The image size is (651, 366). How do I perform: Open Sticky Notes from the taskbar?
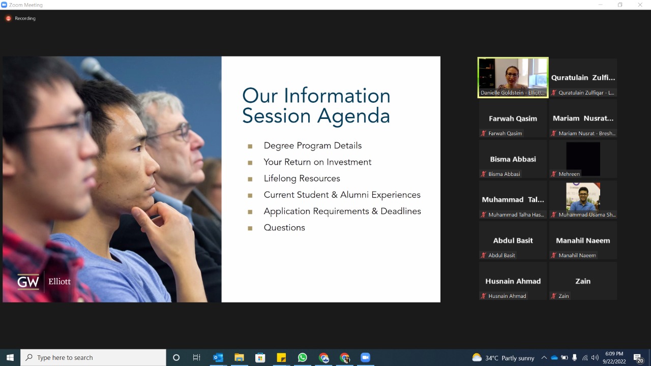click(x=281, y=357)
